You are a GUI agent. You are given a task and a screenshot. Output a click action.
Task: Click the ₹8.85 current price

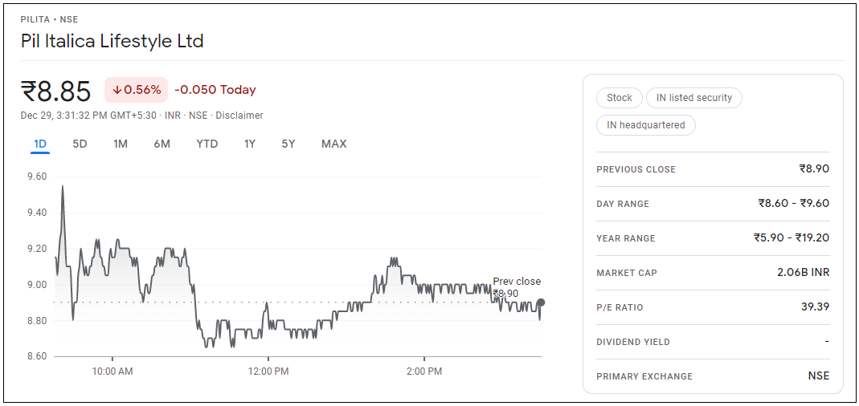coord(56,91)
